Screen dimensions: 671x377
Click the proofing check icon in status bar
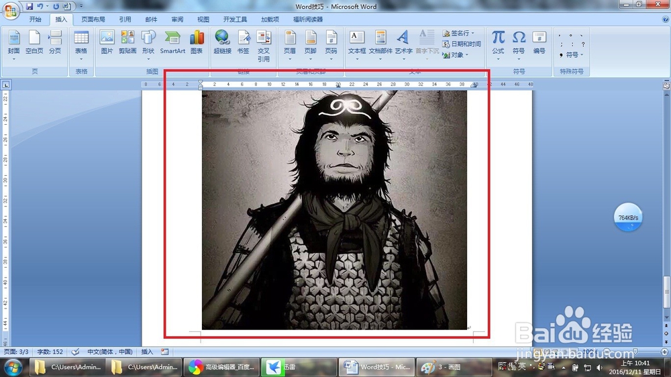pos(75,352)
